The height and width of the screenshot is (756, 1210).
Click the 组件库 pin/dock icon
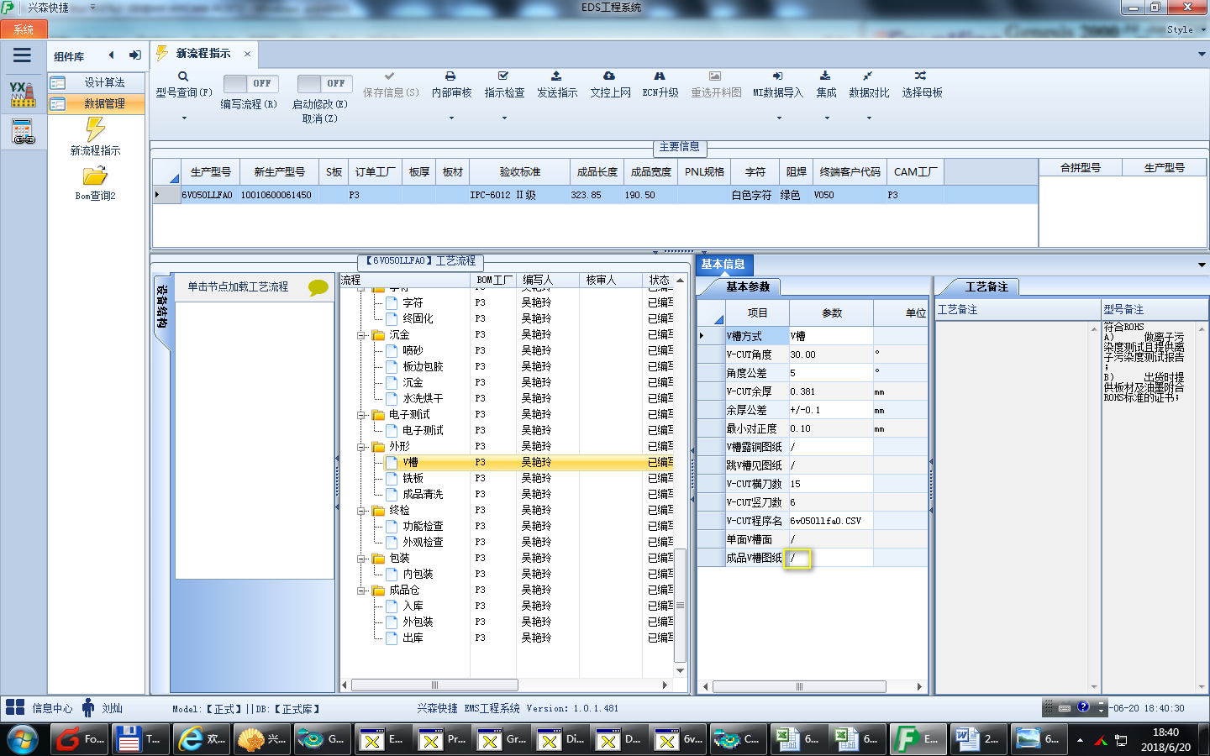point(134,55)
